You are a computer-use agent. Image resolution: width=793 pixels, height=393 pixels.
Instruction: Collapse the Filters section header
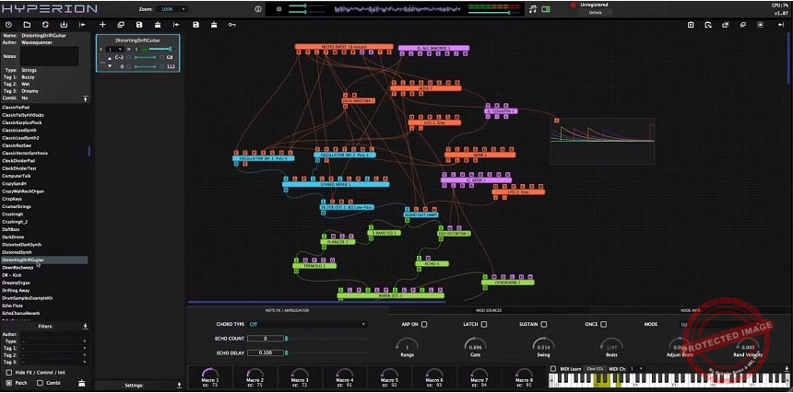pos(45,327)
